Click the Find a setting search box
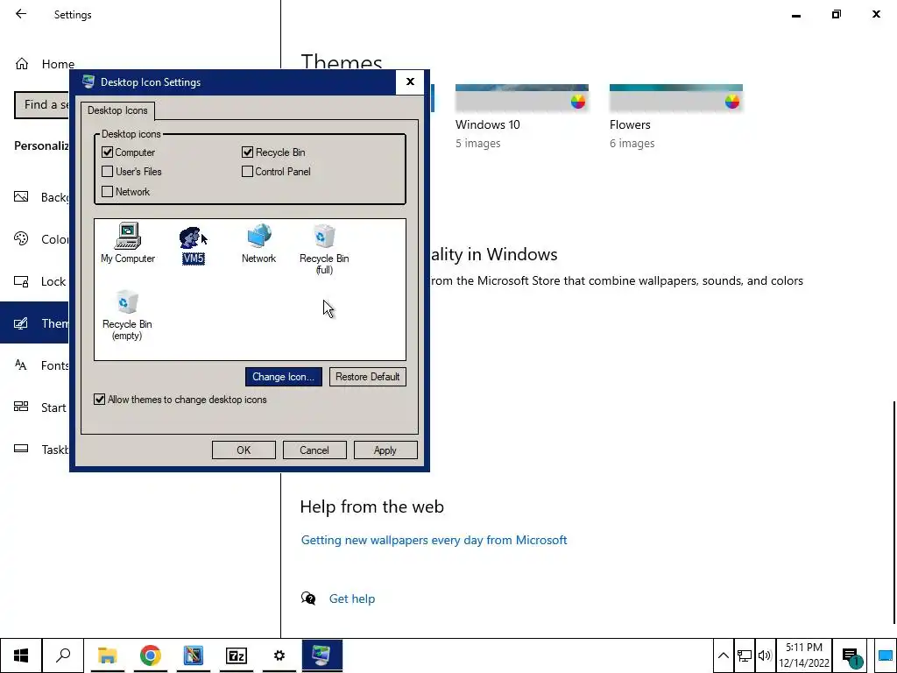The height and width of the screenshot is (673, 897). click(x=42, y=105)
